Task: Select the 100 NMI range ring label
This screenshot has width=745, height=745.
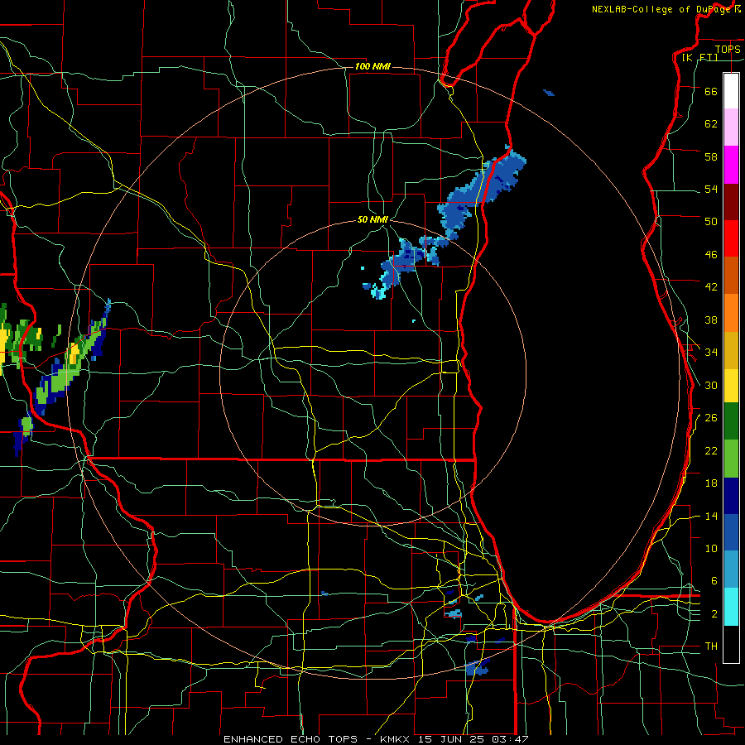Action: click(x=372, y=66)
